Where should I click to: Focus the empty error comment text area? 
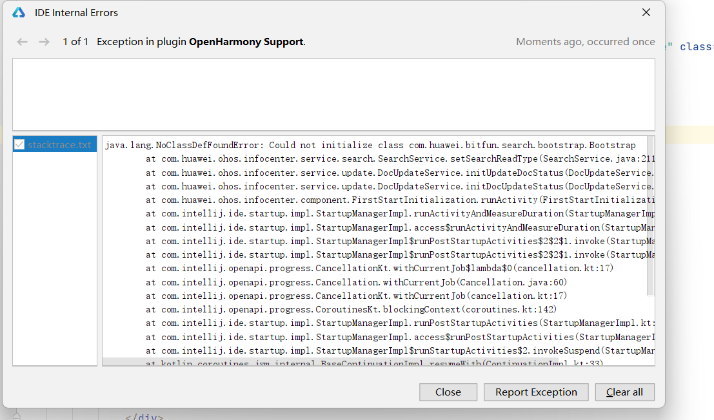[x=333, y=94]
